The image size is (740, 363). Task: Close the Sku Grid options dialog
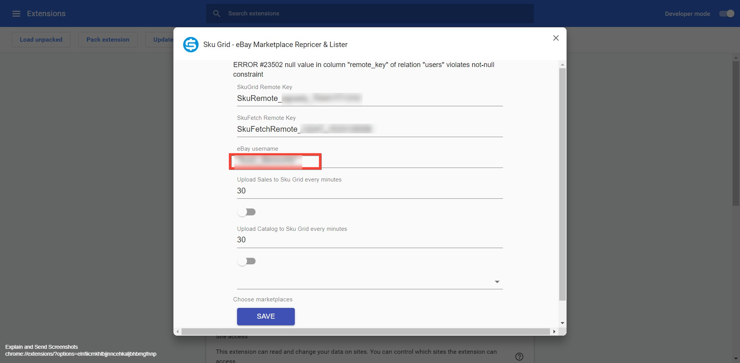click(x=556, y=38)
